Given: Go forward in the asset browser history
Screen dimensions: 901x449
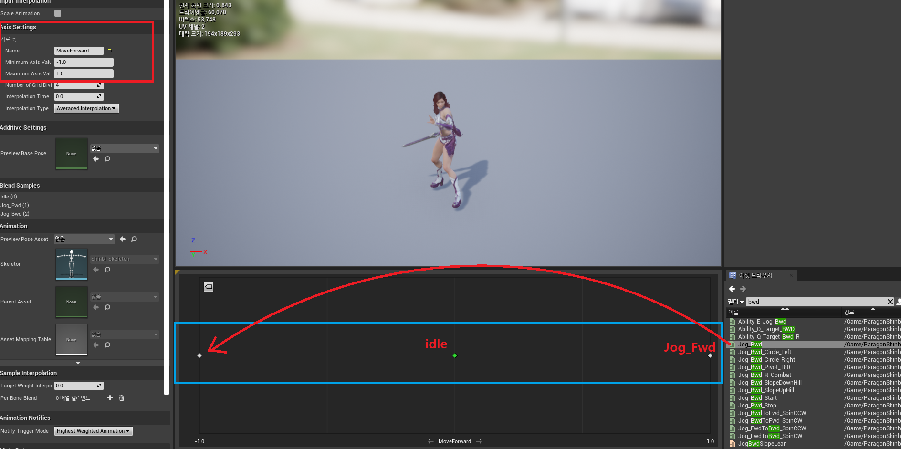Looking at the screenshot, I should click(743, 289).
